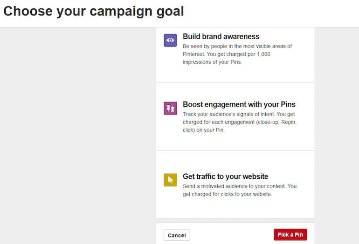The width and height of the screenshot is (359, 244).
Task: Click "1,000" in the brand awareness text
Action: [x=263, y=54]
